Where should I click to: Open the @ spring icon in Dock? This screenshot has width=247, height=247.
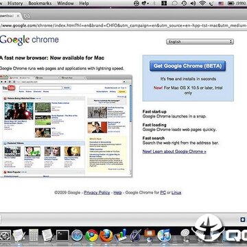(x=185, y=235)
